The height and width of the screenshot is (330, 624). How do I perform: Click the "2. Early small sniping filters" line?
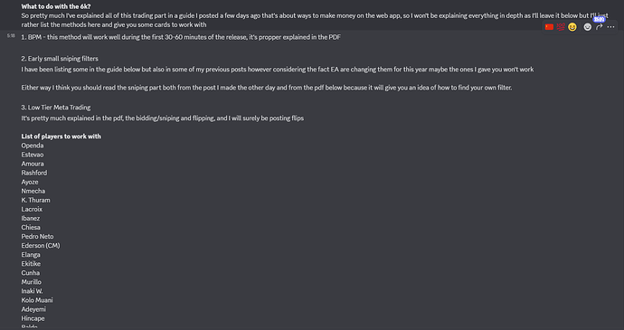pos(60,59)
